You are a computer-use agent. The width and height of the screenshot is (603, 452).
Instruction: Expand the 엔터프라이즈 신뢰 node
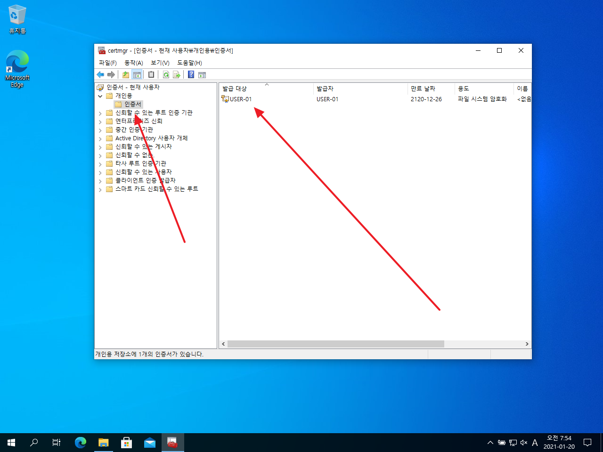tap(100, 121)
